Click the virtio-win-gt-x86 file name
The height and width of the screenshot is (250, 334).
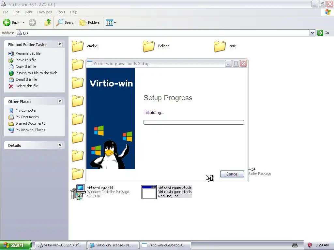point(100,187)
